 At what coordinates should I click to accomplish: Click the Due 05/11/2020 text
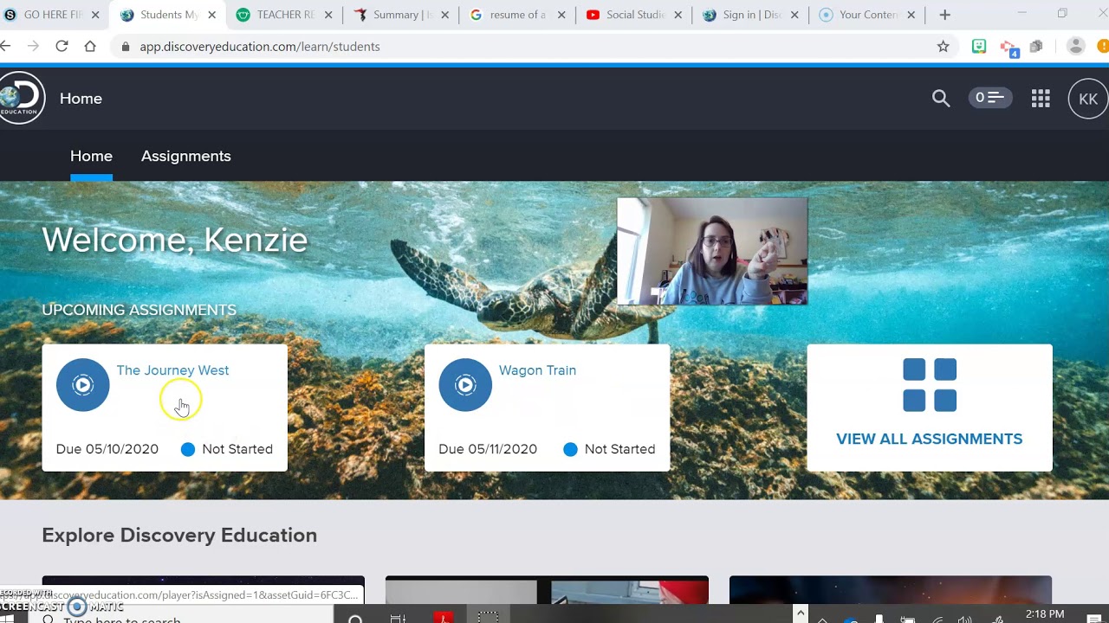click(488, 449)
